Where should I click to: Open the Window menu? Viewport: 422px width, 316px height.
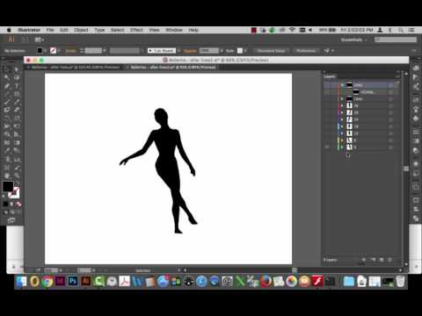[174, 30]
